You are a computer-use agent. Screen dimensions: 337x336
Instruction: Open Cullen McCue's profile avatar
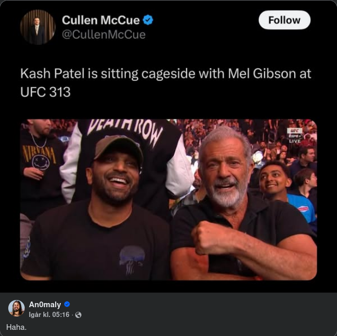tap(38, 27)
